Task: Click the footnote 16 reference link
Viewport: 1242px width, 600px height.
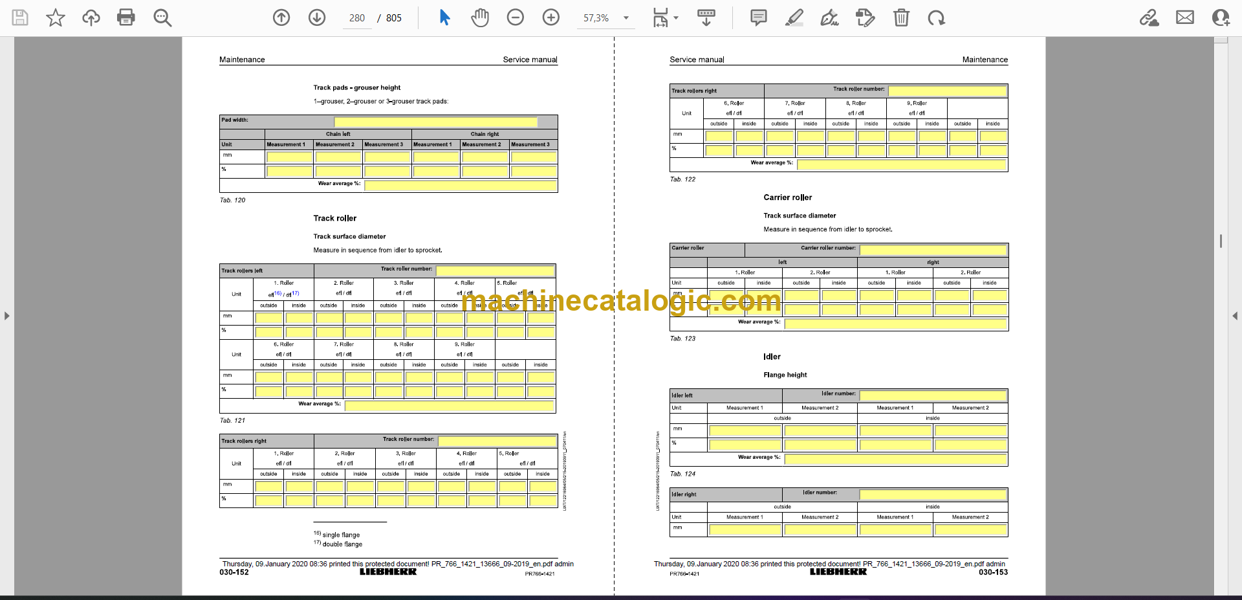Action: [278, 293]
